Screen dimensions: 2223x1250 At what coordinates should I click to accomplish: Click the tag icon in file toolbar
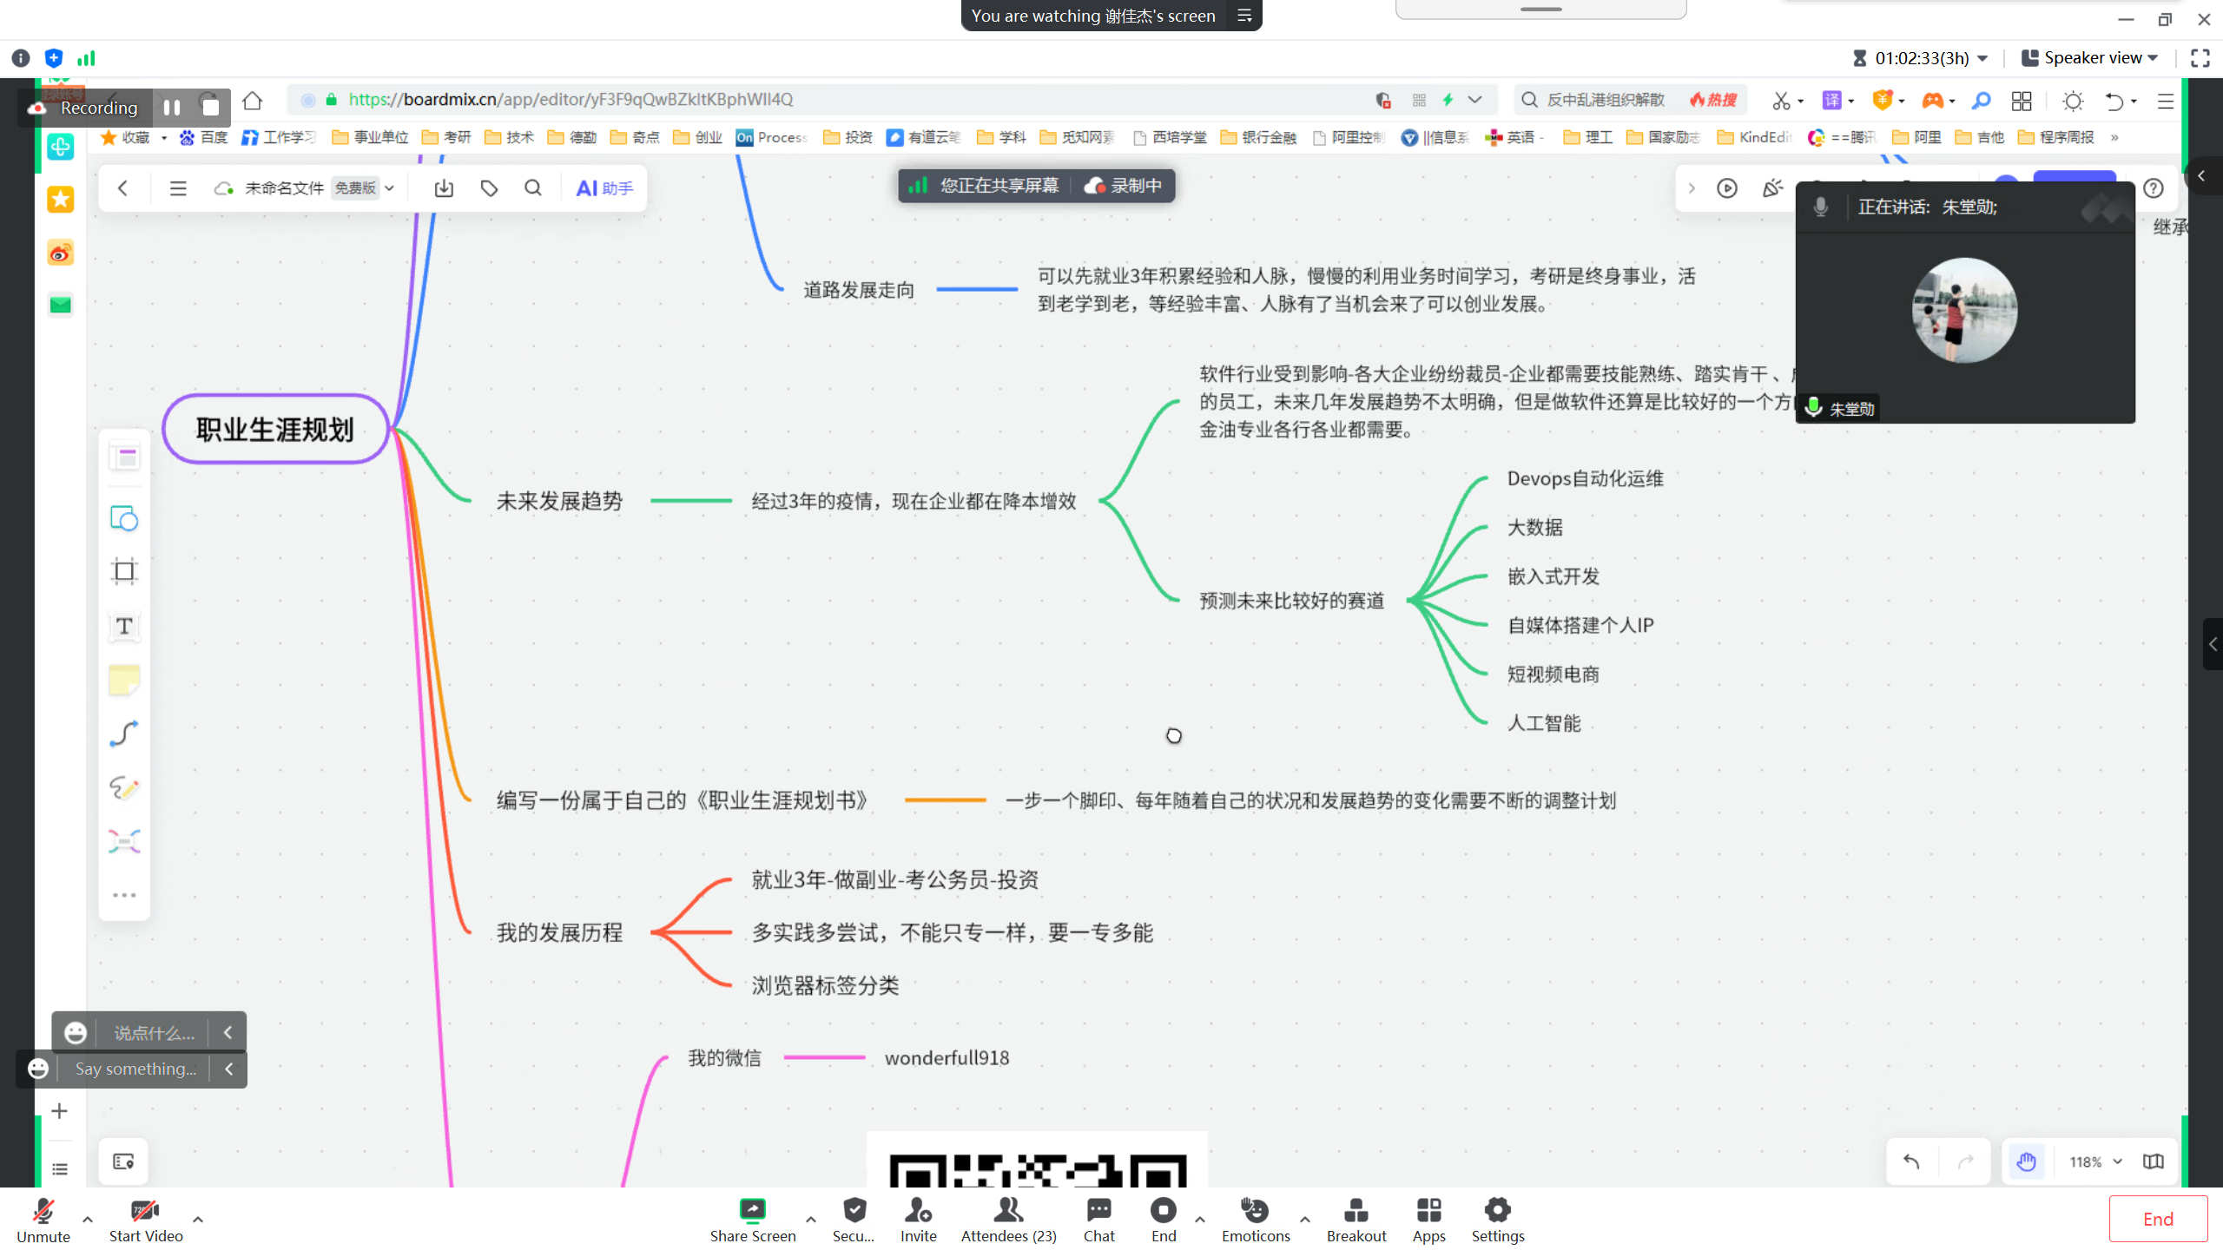coord(489,188)
